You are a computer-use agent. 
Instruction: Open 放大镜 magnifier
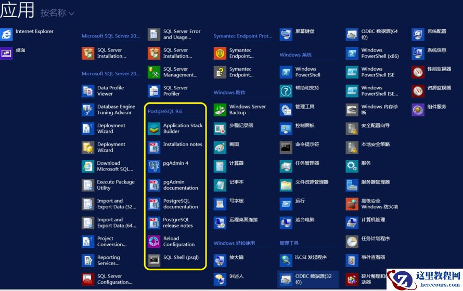229,261
